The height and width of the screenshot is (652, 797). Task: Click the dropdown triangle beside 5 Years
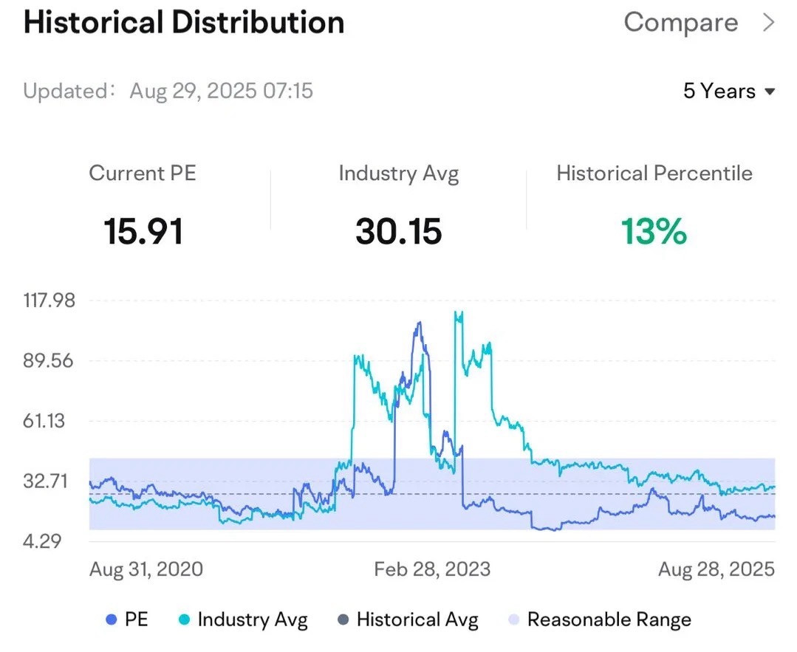click(x=770, y=92)
